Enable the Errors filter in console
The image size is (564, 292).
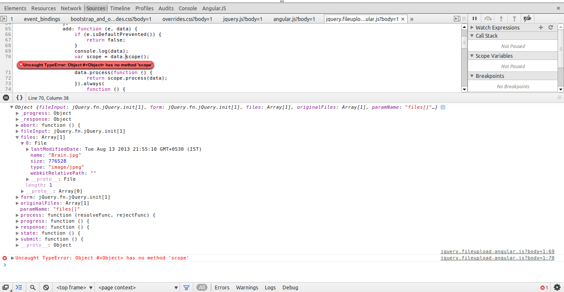tap(222, 287)
